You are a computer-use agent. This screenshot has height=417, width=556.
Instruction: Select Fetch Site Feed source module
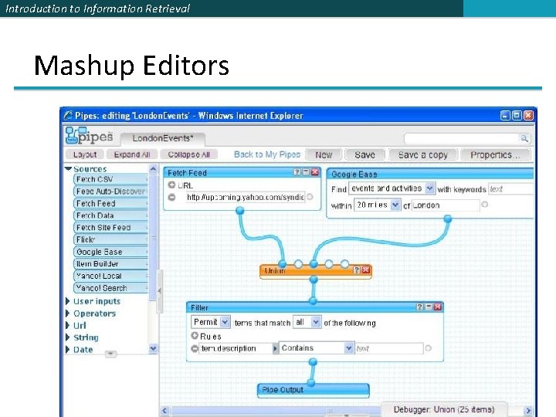pyautogui.click(x=110, y=227)
